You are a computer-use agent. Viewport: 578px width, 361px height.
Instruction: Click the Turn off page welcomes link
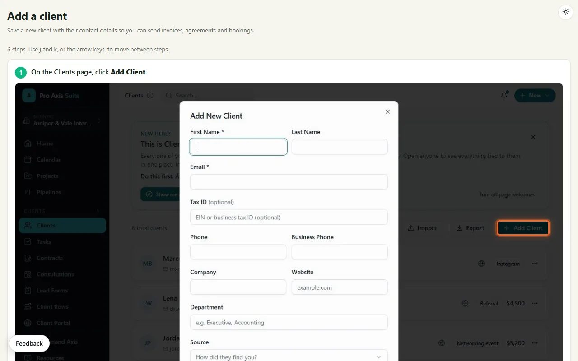(x=507, y=195)
